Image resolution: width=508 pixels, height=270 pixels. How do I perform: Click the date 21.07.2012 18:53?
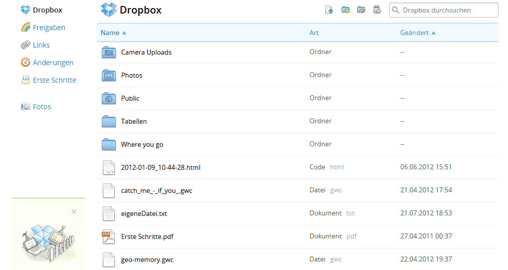(426, 213)
